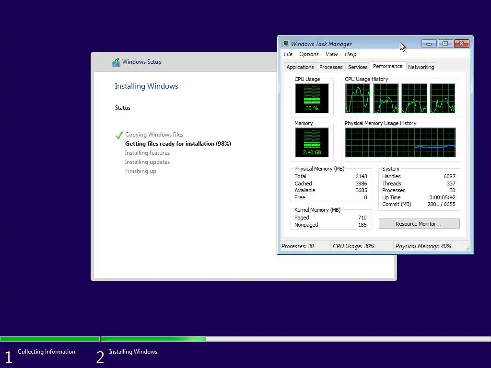Click the Finishing up step in Setup
This screenshot has height=368, width=491.
pyautogui.click(x=140, y=171)
